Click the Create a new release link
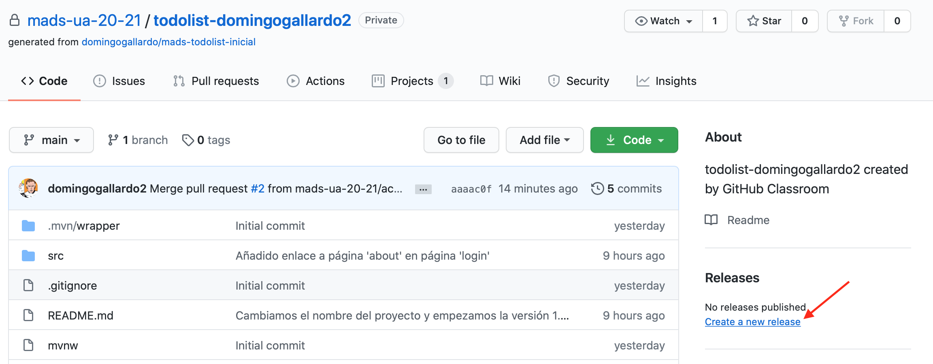The image size is (933, 364). coord(752,322)
